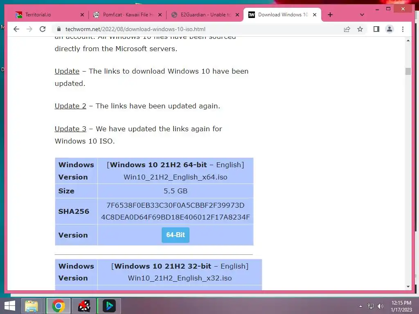Expand the tab search dropdown
The width and height of the screenshot is (419, 314).
[x=362, y=15]
